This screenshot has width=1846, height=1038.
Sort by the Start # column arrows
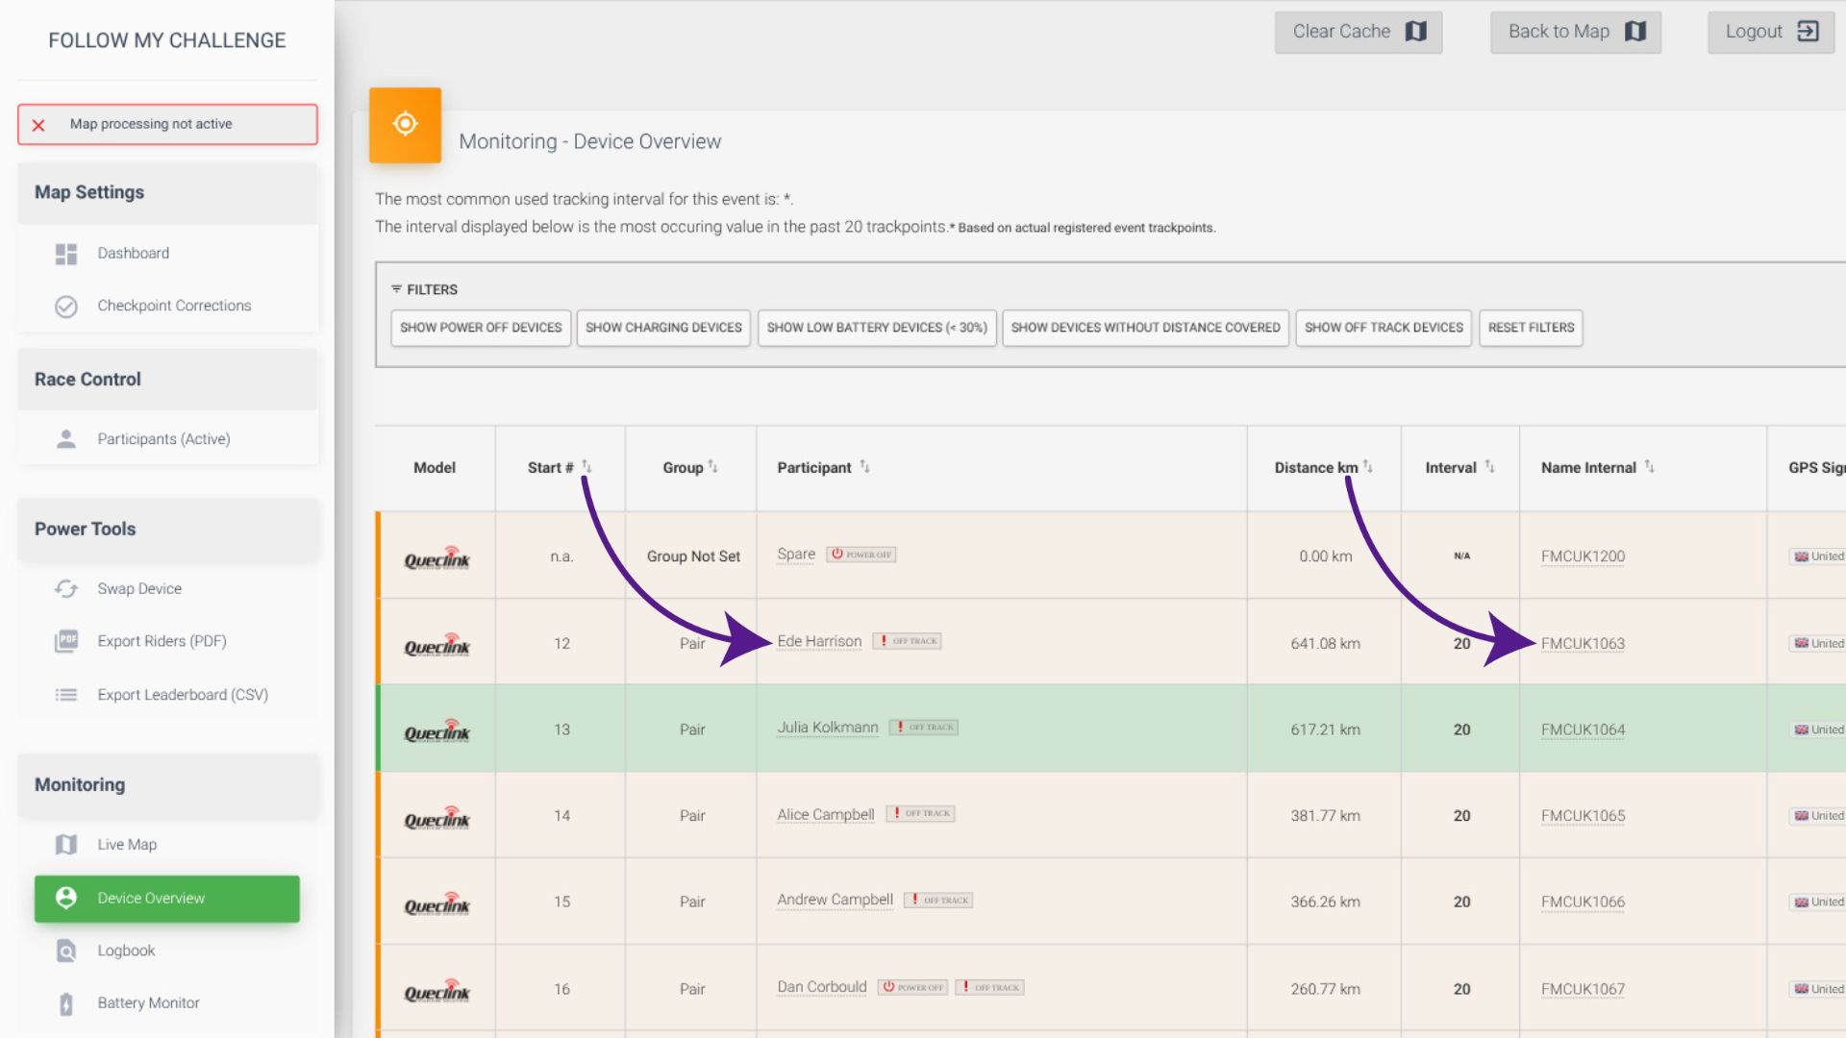(586, 467)
